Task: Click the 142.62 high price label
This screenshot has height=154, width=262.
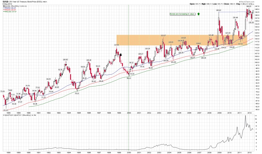Action: point(218,10)
